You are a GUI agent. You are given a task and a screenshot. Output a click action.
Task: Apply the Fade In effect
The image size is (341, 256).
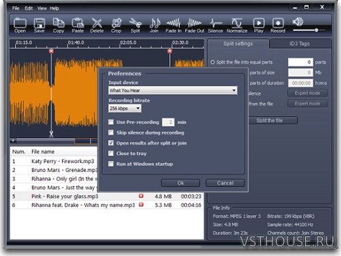click(173, 25)
